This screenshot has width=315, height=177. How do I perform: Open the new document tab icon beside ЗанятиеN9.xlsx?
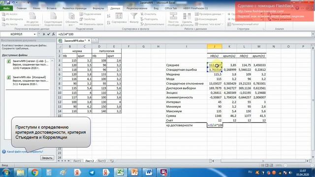click(95, 41)
